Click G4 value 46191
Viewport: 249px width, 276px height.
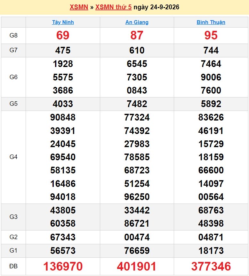(211, 131)
